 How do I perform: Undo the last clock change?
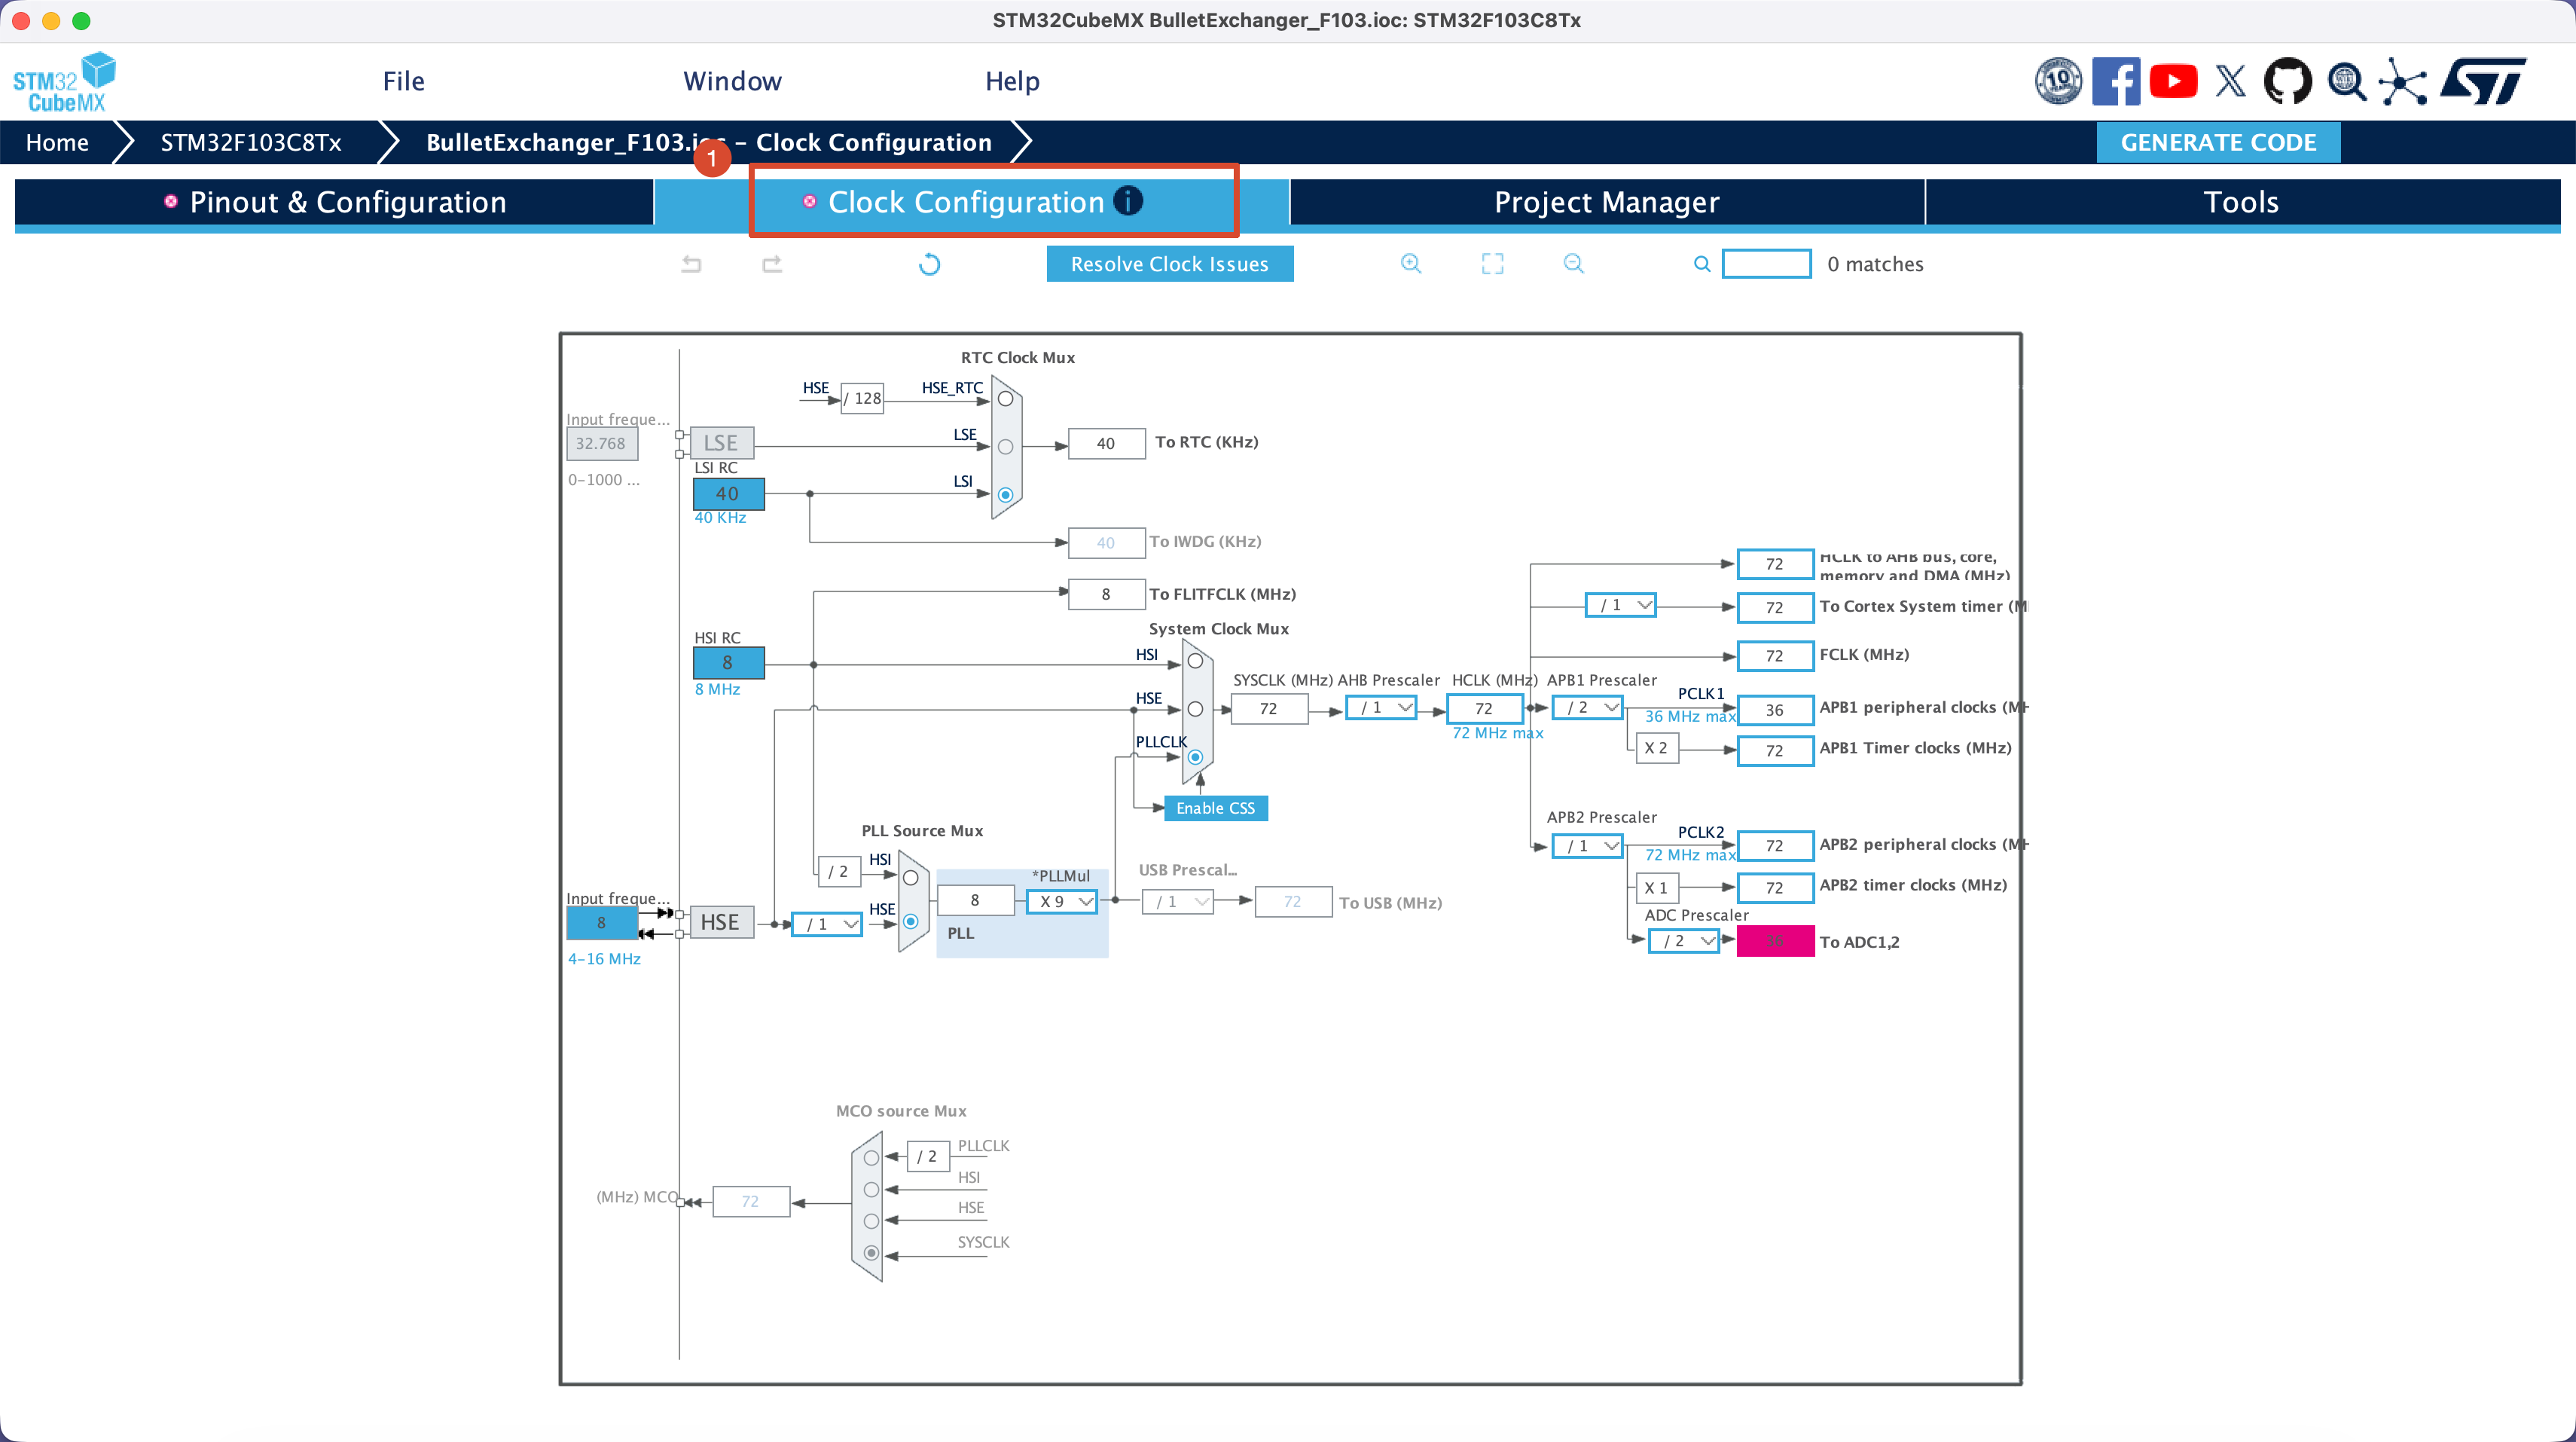coord(691,264)
